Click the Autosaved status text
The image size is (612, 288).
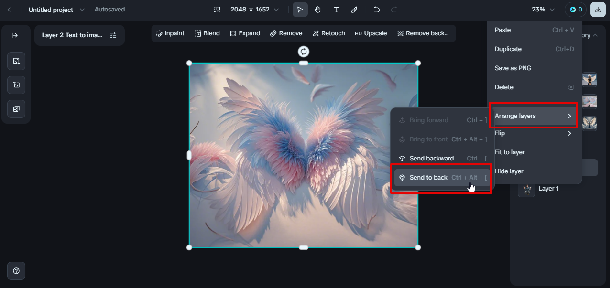(x=109, y=10)
